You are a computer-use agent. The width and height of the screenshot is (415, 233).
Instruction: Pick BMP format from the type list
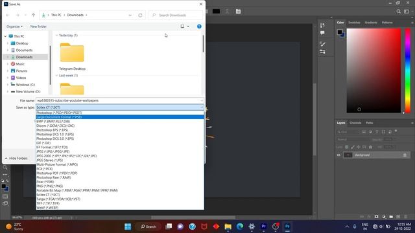pos(120,122)
